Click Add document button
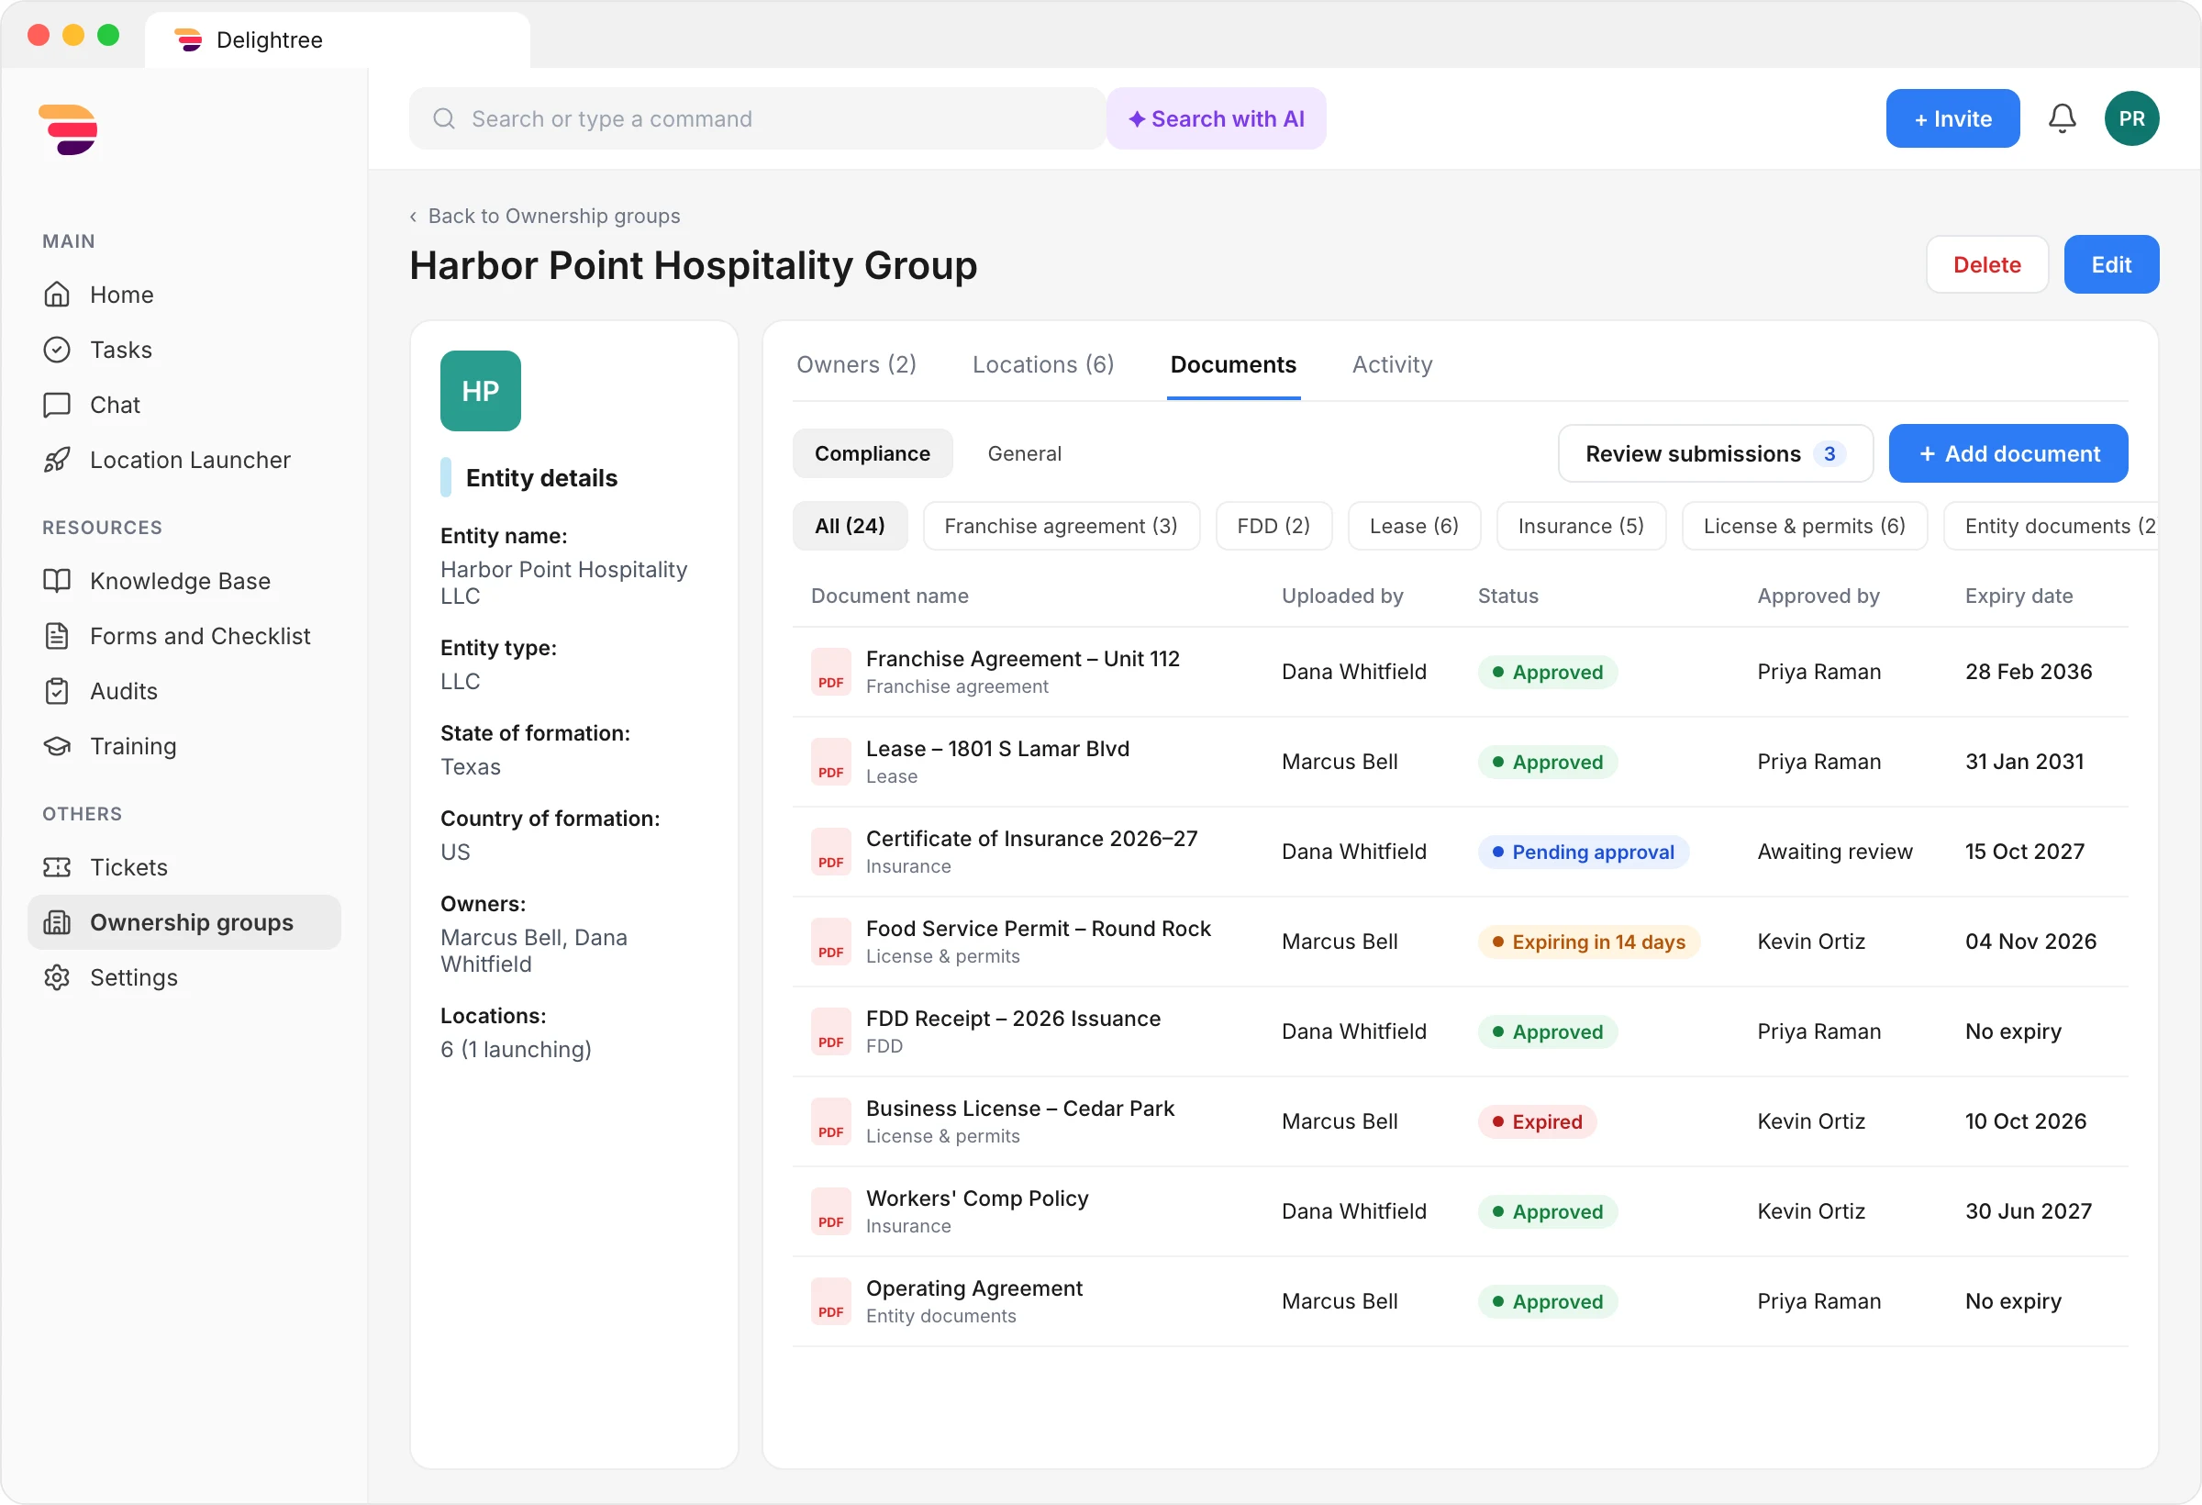2202x1505 pixels. tap(2007, 454)
